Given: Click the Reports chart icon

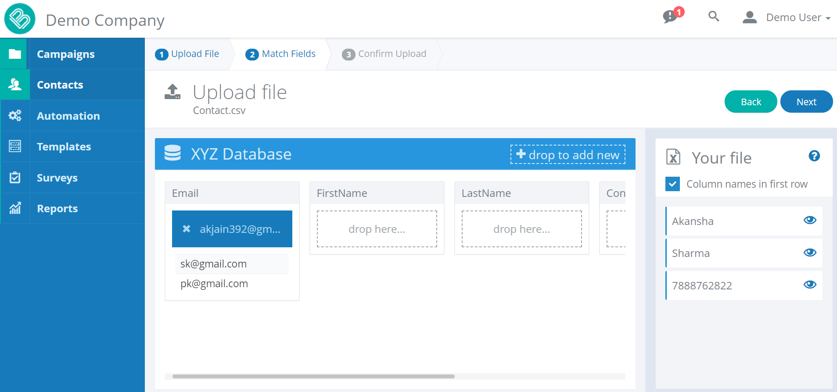Looking at the screenshot, I should pos(15,208).
